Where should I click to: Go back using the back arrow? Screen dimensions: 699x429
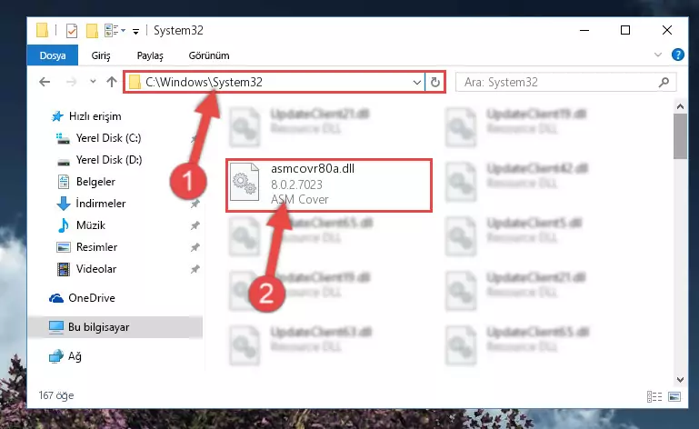click(x=45, y=82)
